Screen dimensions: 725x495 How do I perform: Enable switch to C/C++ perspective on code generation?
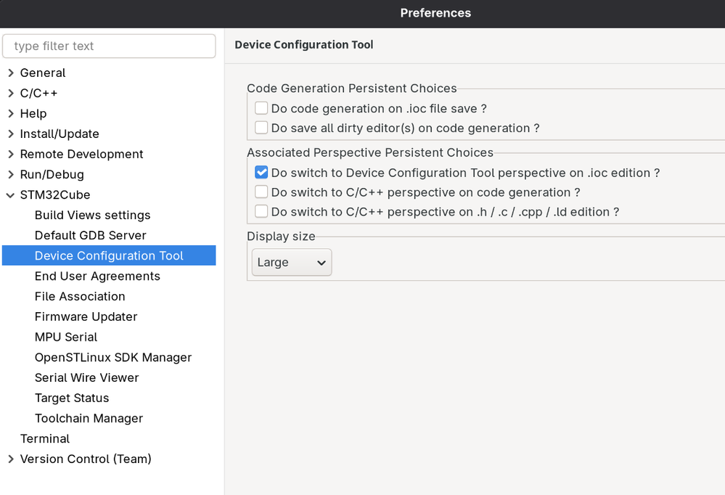[261, 192]
